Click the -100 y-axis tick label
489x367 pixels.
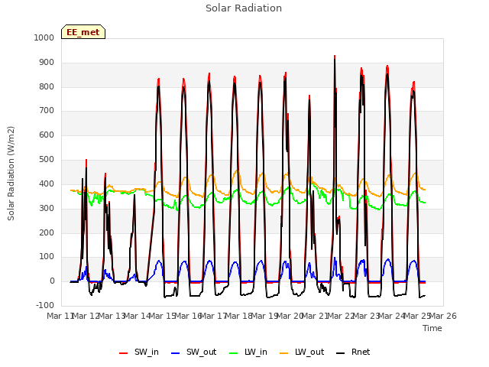click(x=45, y=305)
